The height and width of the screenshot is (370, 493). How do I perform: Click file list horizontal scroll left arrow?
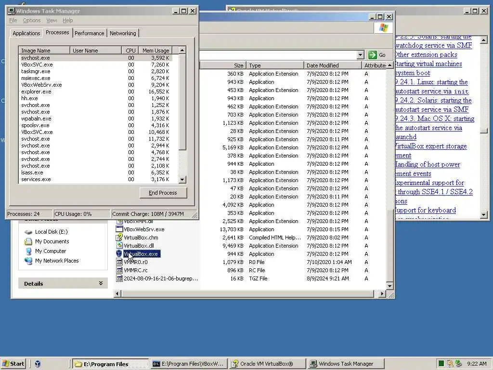(x=117, y=293)
